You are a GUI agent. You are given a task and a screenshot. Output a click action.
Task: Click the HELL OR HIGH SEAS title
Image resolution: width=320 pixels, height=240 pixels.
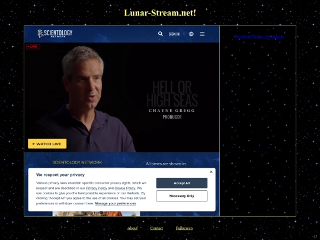(172, 94)
